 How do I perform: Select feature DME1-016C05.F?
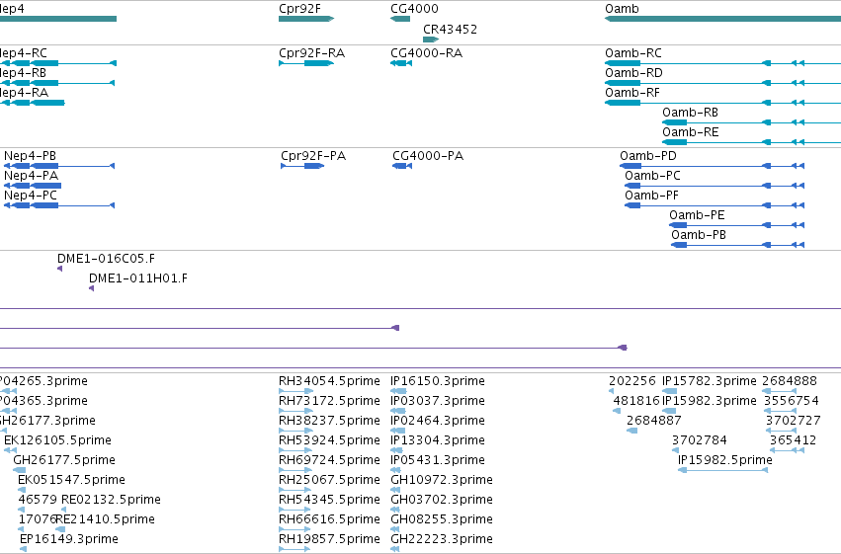pos(59,269)
